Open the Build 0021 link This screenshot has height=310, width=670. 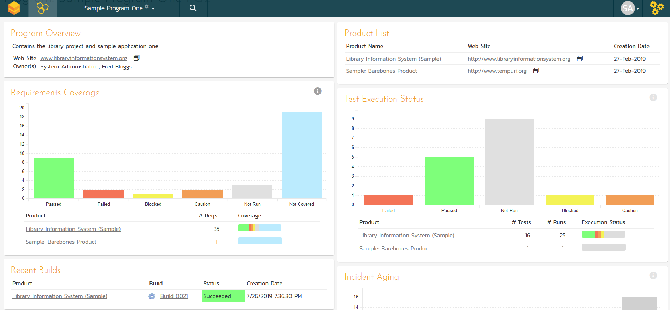[174, 296]
